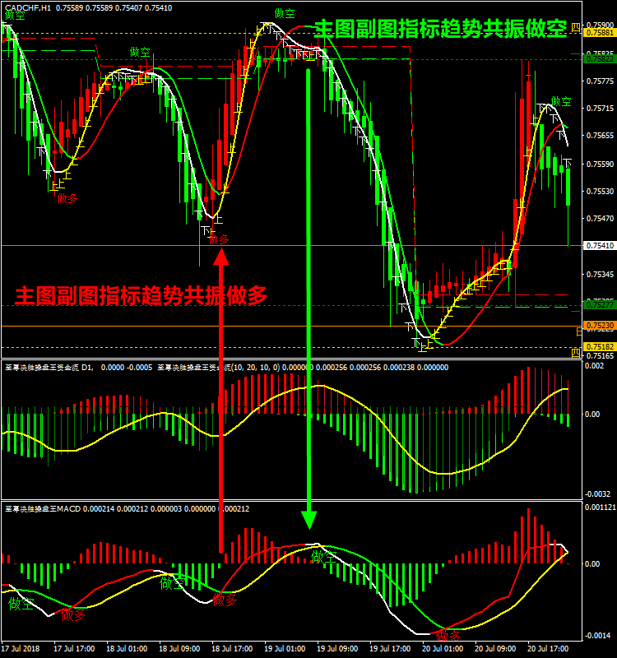
Task: Select the 19 Jul 01:00 time axis label
Action: click(x=285, y=649)
